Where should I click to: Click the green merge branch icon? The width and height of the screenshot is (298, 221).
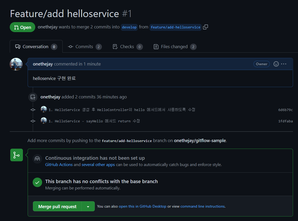click(x=17, y=155)
